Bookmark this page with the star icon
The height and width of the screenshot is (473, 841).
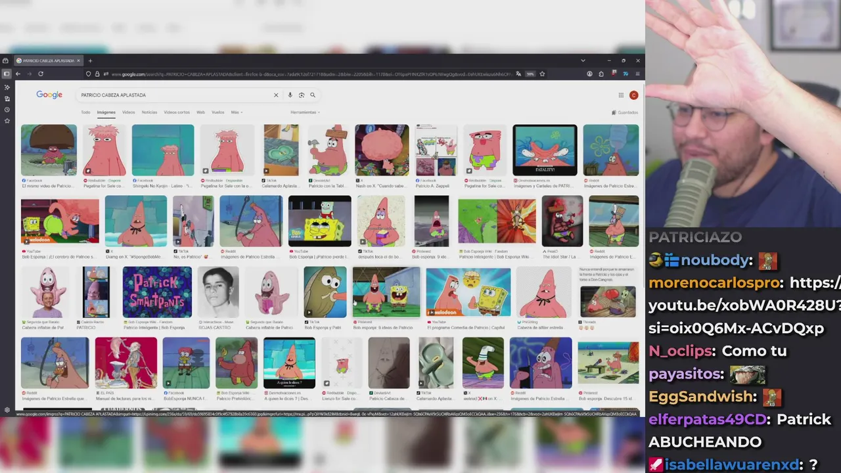(542, 74)
